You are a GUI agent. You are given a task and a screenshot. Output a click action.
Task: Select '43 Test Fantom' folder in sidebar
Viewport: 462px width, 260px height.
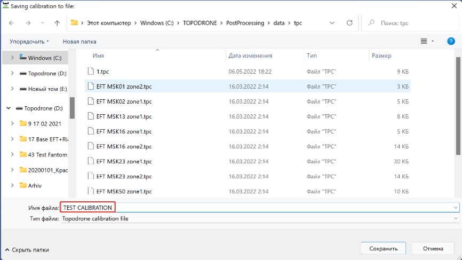point(43,154)
